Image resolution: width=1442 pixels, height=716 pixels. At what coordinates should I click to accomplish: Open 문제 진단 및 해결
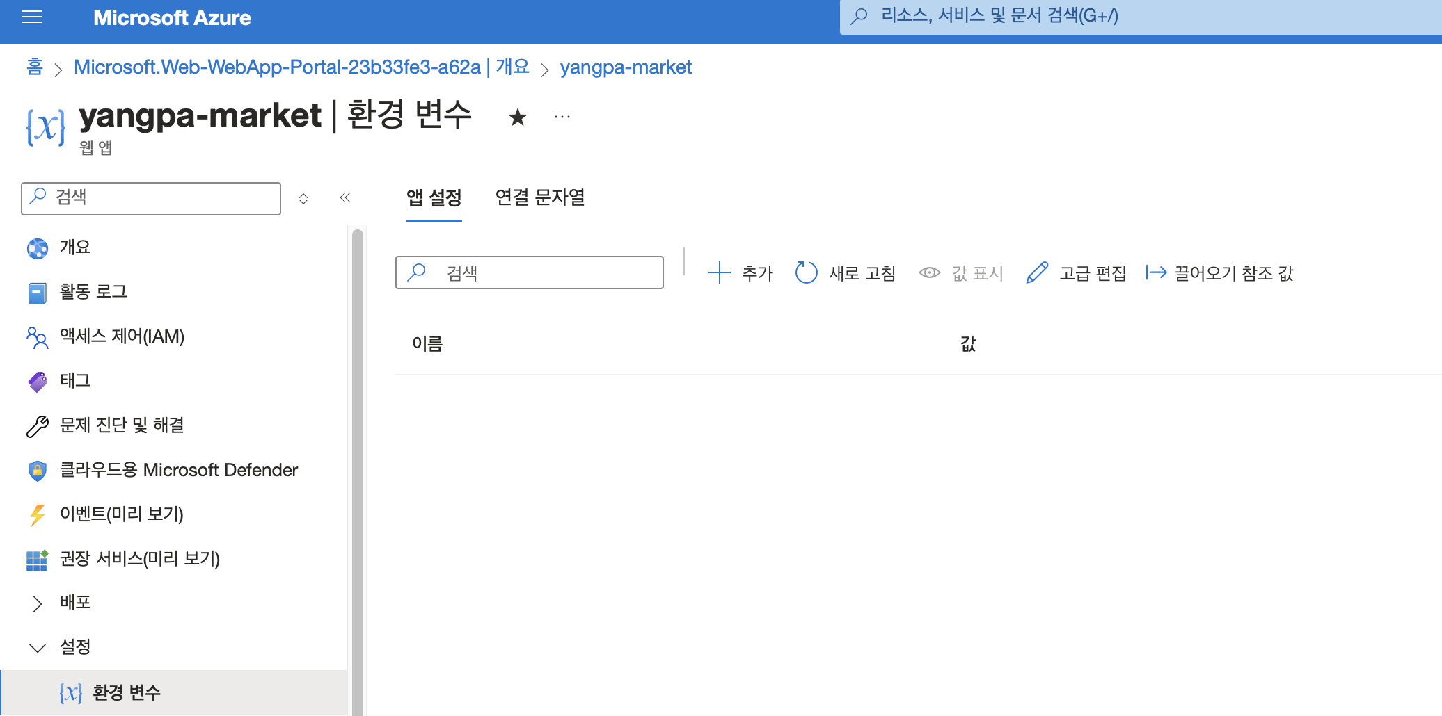(x=122, y=425)
